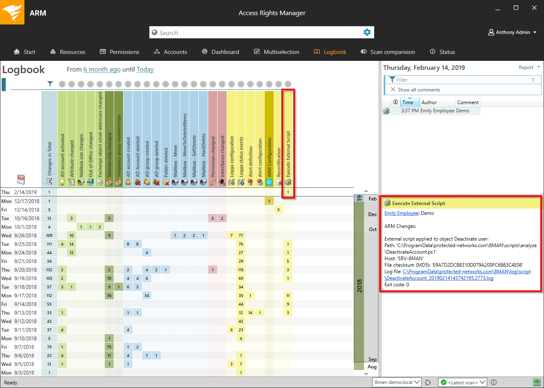The height and width of the screenshot is (388, 544).
Task: Toggle the circle above Execute External Script column
Action: coord(288,84)
